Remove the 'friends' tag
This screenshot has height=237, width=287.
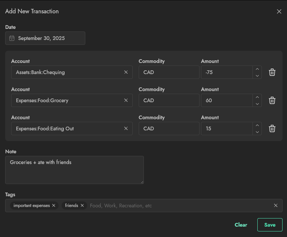pyautogui.click(x=82, y=206)
